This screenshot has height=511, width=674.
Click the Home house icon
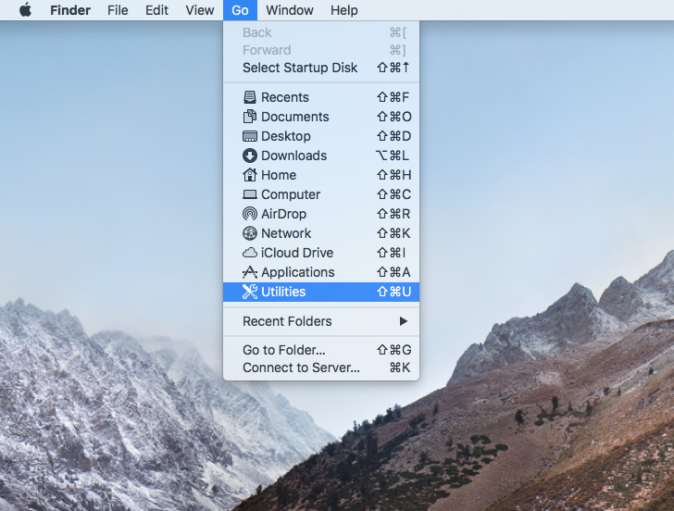pos(250,175)
